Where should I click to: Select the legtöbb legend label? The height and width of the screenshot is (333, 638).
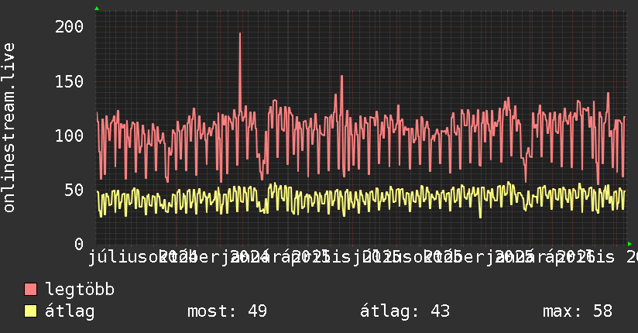point(80,290)
